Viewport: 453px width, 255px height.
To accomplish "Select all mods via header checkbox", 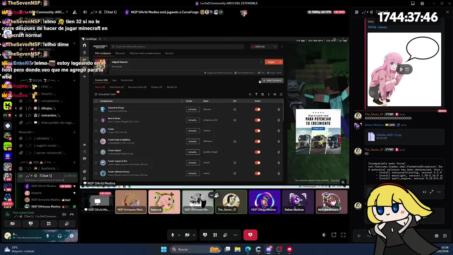I will [x=96, y=101].
